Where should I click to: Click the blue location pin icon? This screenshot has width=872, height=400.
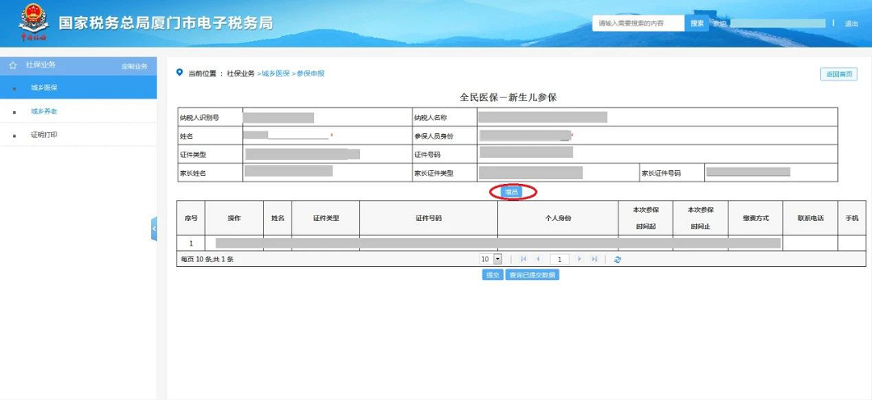point(179,73)
